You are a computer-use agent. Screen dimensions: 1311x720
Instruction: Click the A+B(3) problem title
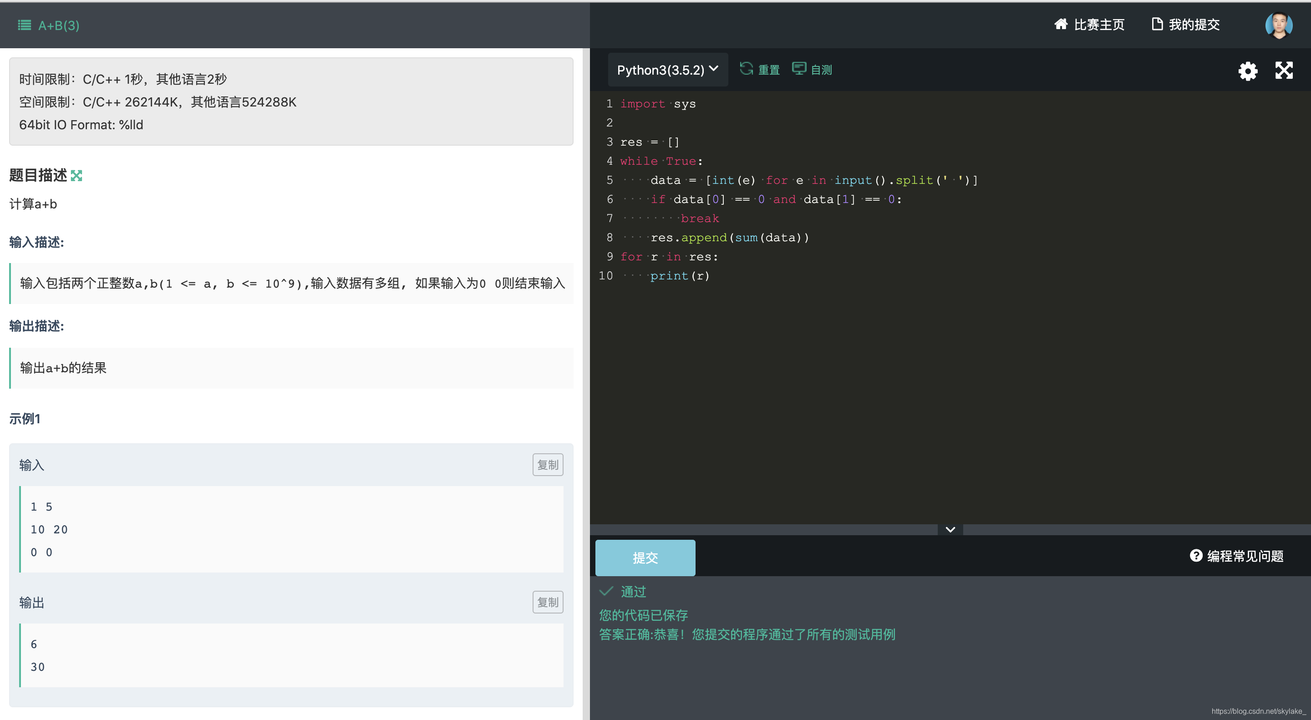59,25
